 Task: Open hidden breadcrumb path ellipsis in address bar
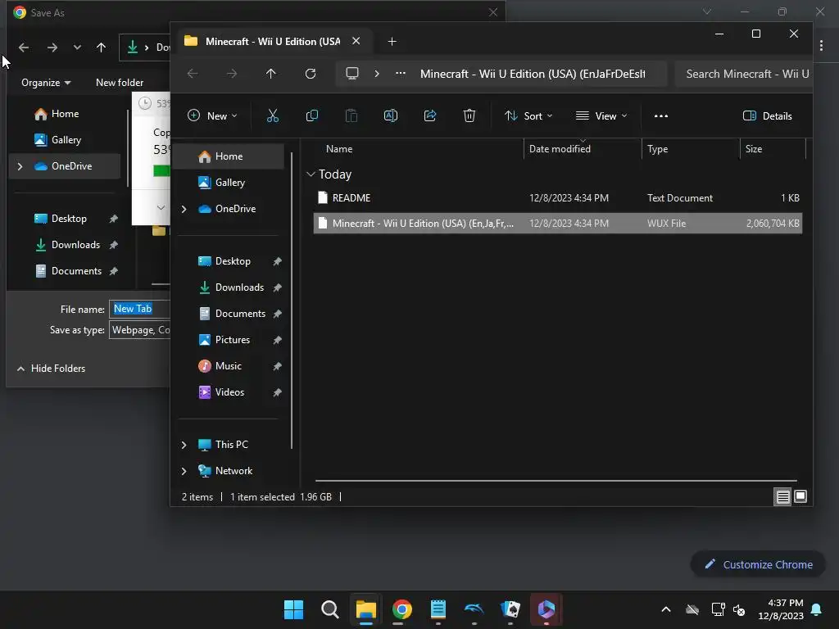point(400,73)
